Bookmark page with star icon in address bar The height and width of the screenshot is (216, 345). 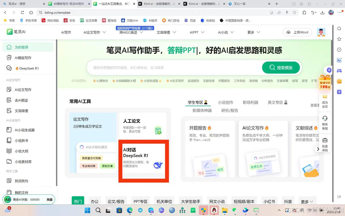pyautogui.click(x=295, y=12)
